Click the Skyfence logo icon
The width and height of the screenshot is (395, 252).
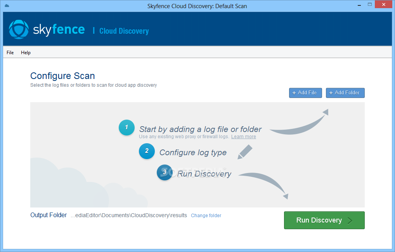click(x=19, y=29)
